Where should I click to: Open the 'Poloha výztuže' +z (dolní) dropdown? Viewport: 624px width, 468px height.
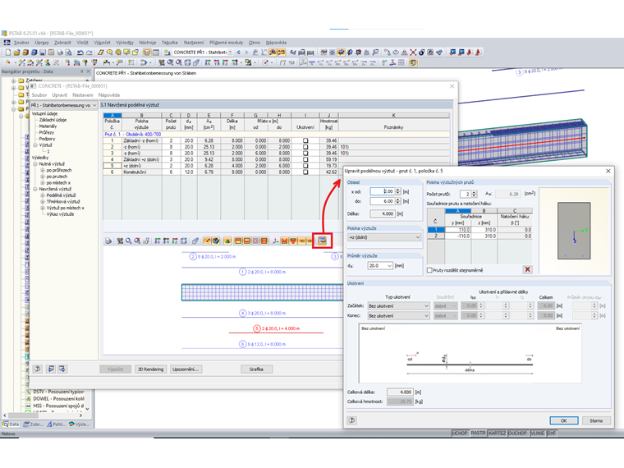[x=384, y=237]
